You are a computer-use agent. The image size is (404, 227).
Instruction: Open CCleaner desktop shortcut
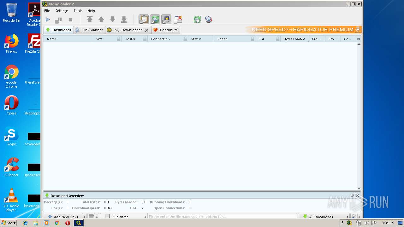point(11,167)
